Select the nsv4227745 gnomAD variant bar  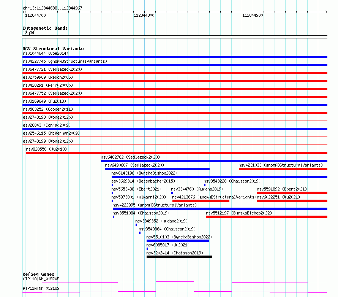pos(175,65)
